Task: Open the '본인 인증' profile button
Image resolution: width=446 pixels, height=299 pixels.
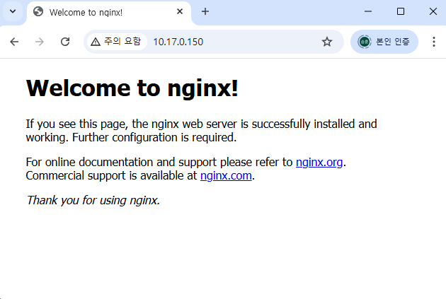Action: pyautogui.click(x=384, y=42)
